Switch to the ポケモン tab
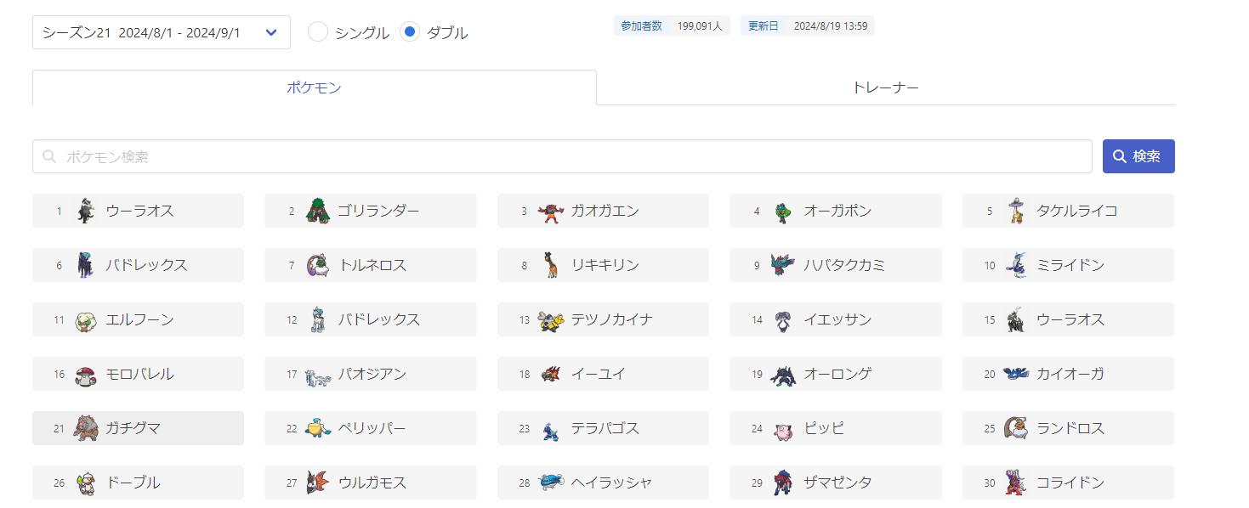Image resolution: width=1249 pixels, height=508 pixels. tap(314, 87)
